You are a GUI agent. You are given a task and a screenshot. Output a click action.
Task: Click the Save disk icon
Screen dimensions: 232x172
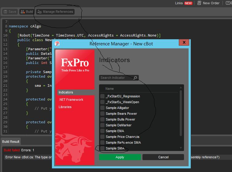pyautogui.click(x=5, y=12)
